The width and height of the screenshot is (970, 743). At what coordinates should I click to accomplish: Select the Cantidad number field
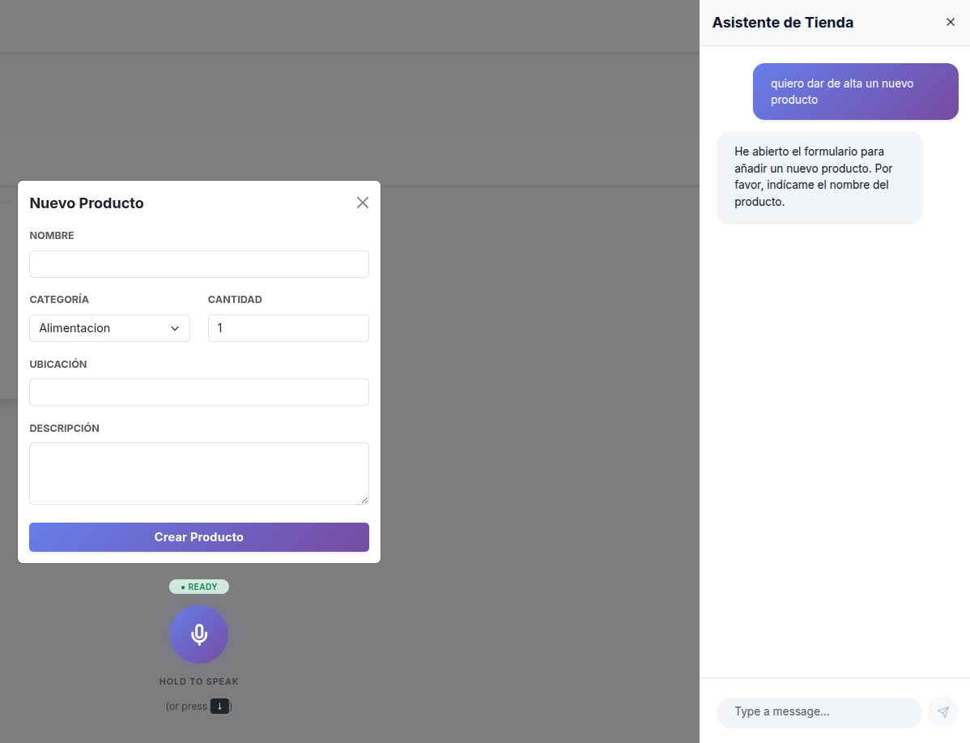(288, 328)
